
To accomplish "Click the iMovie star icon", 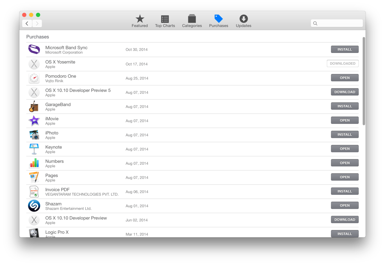I will [34, 120].
